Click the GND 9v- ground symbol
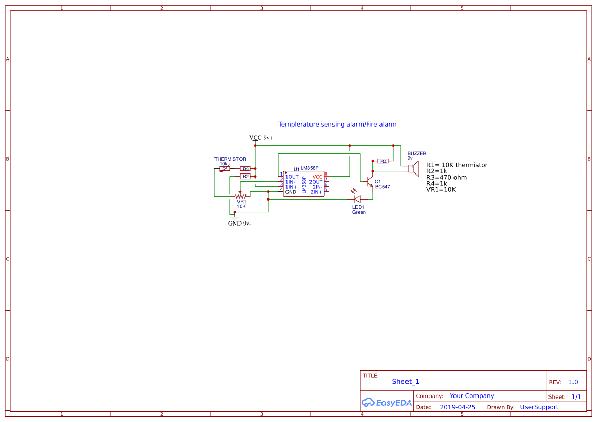This screenshot has height=422, width=597. [235, 218]
